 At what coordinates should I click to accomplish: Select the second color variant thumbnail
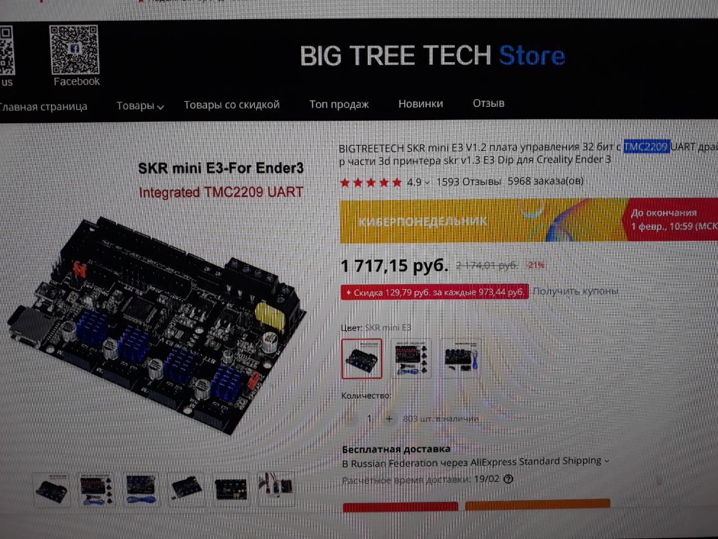point(411,358)
